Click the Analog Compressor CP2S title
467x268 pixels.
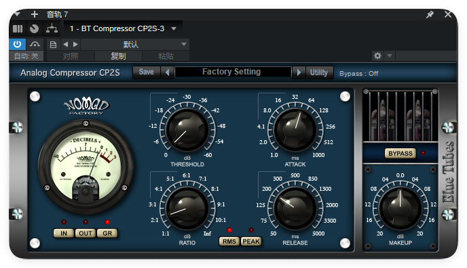(70, 72)
